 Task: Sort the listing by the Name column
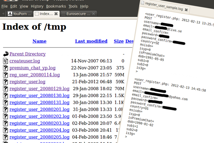[x=39, y=41]
